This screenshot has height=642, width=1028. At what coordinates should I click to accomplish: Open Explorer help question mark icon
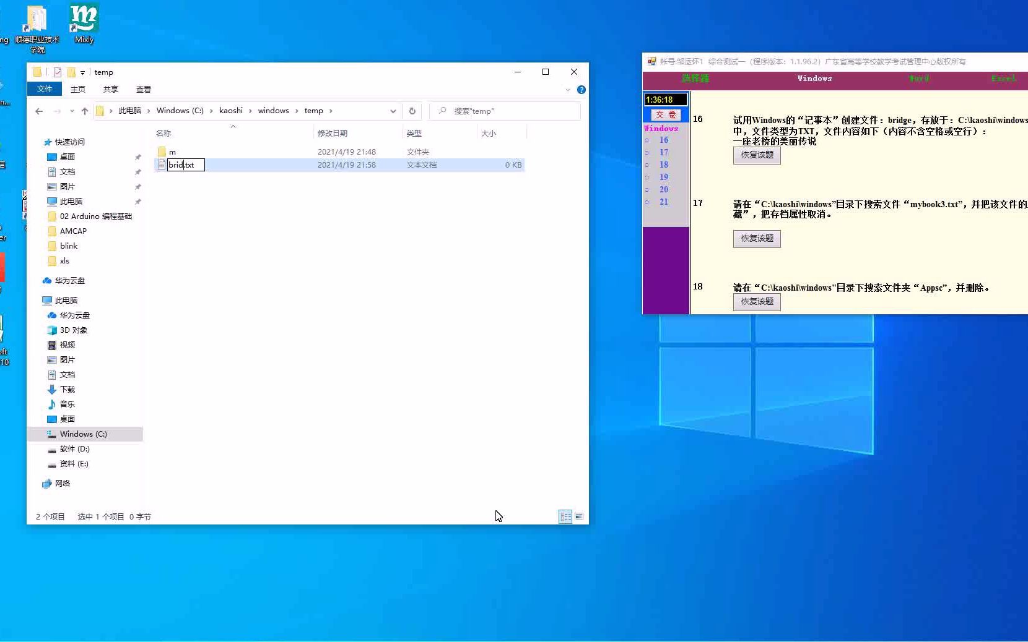pos(582,90)
